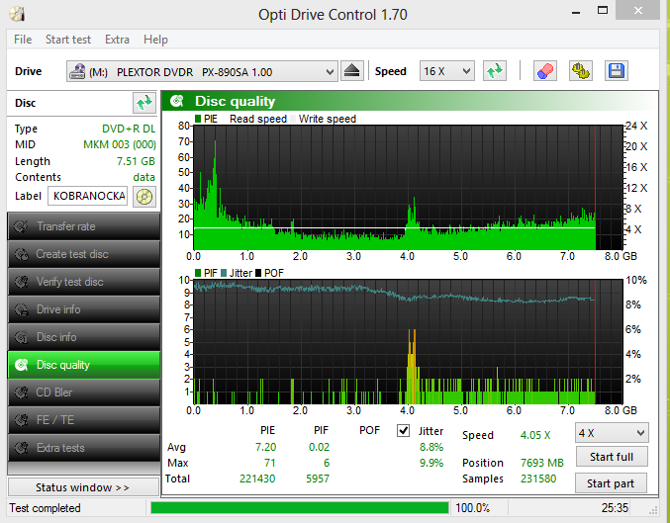The image size is (670, 523).
Task: Click the Contents value data
Action: coord(144,177)
